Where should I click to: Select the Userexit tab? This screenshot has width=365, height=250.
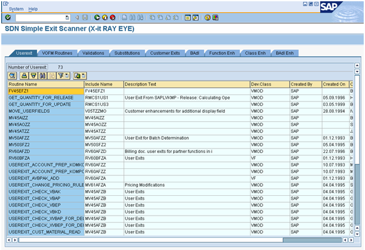point(24,53)
